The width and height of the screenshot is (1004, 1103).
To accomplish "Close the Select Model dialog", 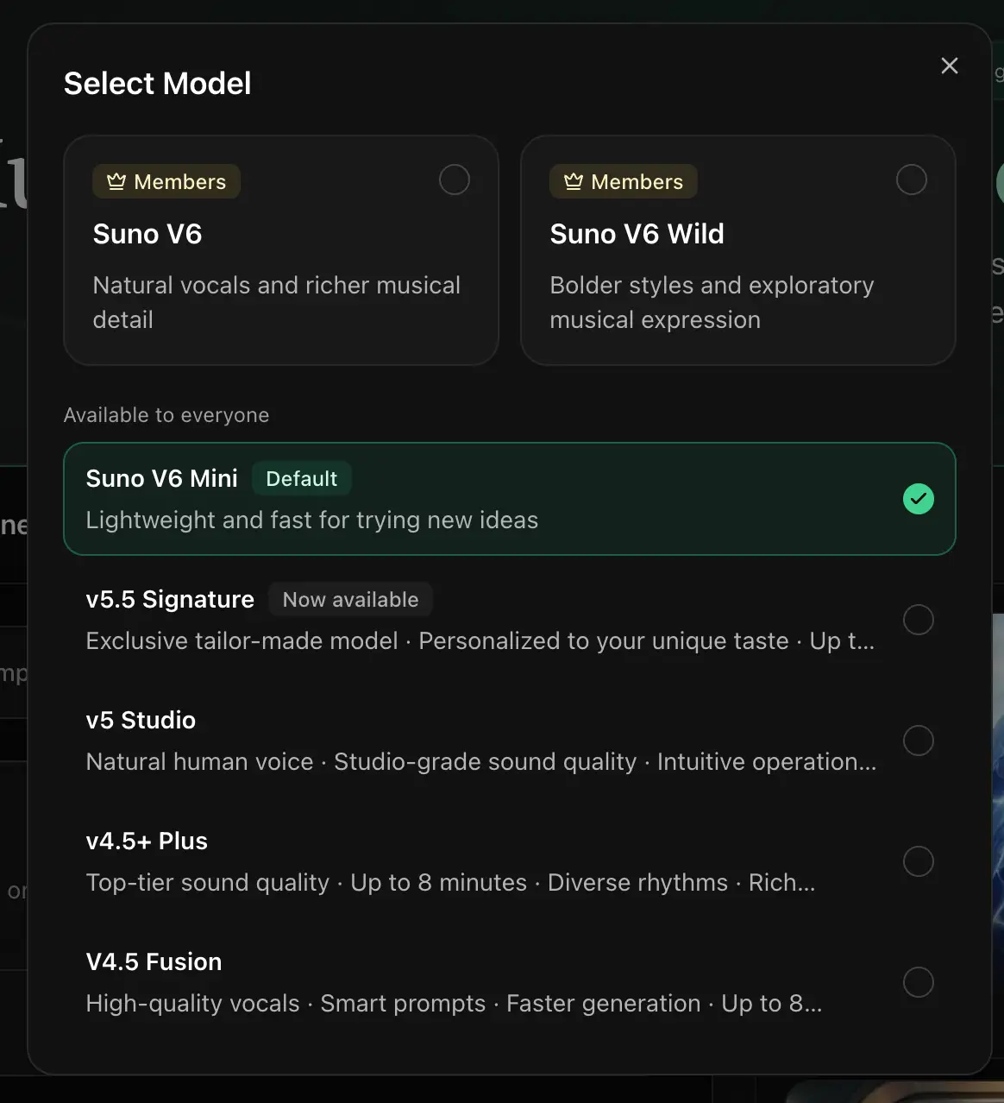I will [x=950, y=66].
